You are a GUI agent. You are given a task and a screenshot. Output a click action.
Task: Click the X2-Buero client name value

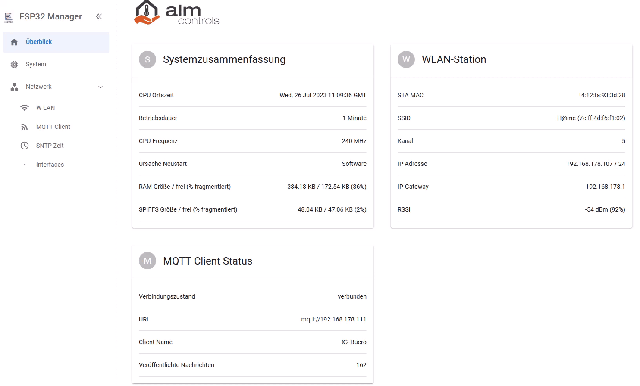[354, 342]
